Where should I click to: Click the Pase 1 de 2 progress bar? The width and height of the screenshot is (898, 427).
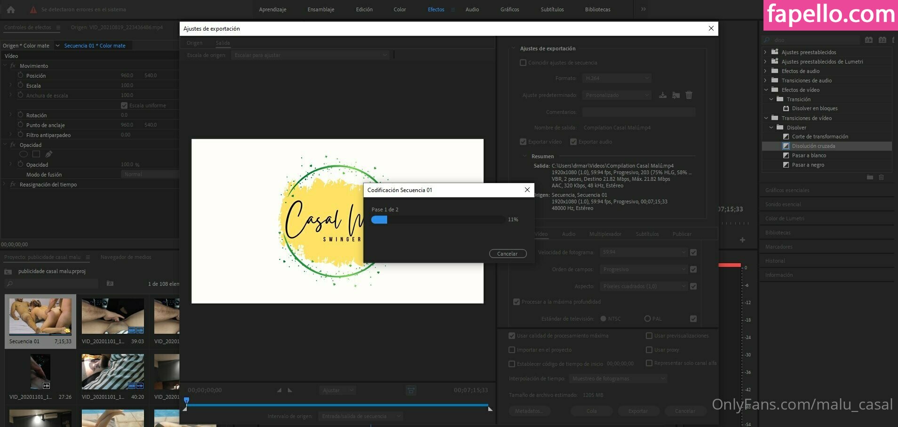tap(438, 219)
